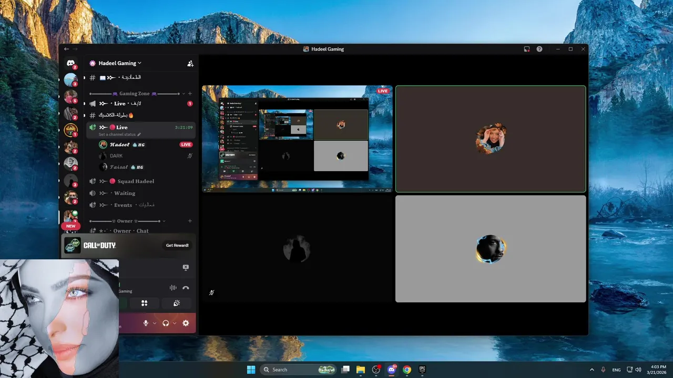
Task: Open Discord direct messages home icon
Action: pos(70,63)
